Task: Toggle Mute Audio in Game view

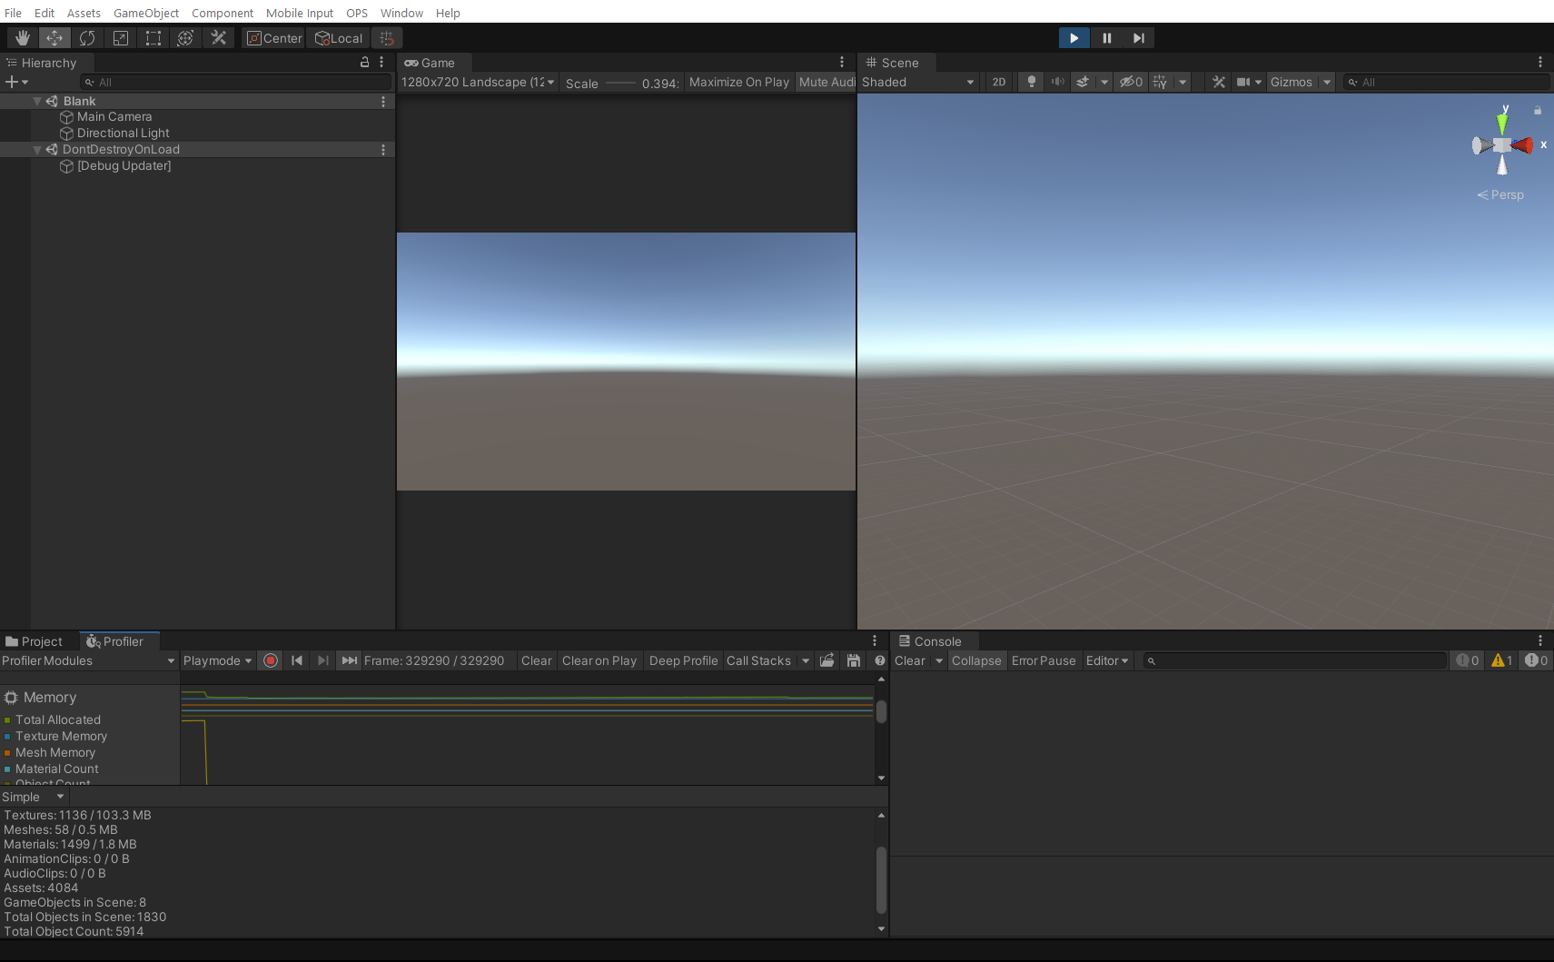Action: (x=825, y=82)
